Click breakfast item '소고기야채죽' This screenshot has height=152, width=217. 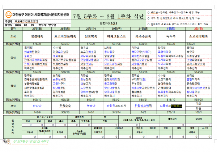[199, 36]
